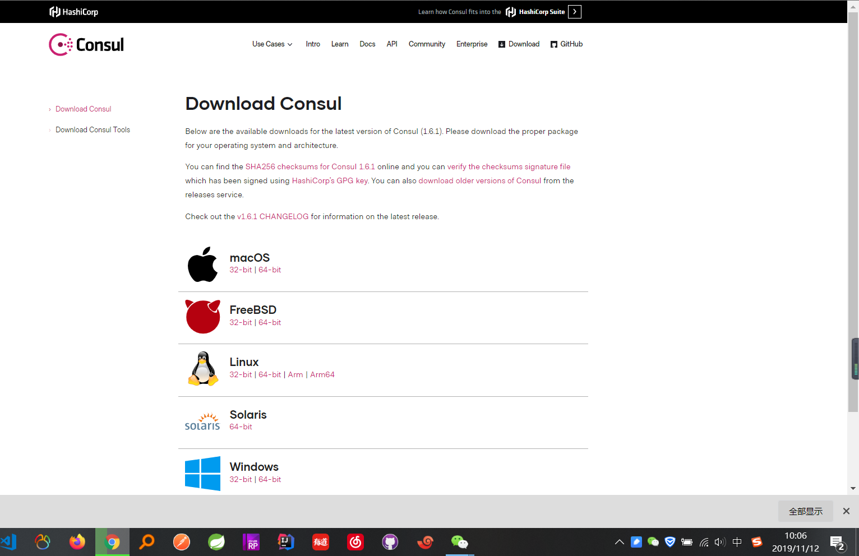Click the Sogou input method tray icon
The width and height of the screenshot is (859, 556).
coord(757,542)
